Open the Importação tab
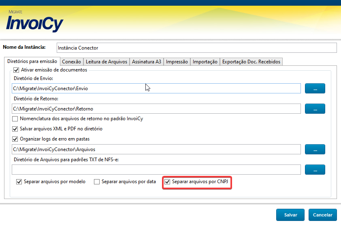341x225 pixels. click(x=205, y=62)
